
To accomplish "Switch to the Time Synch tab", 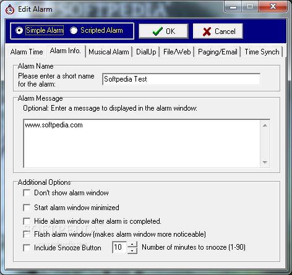I will coord(262,52).
